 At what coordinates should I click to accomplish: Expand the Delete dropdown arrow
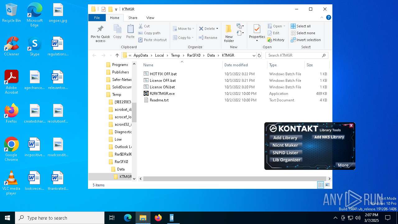217,29
